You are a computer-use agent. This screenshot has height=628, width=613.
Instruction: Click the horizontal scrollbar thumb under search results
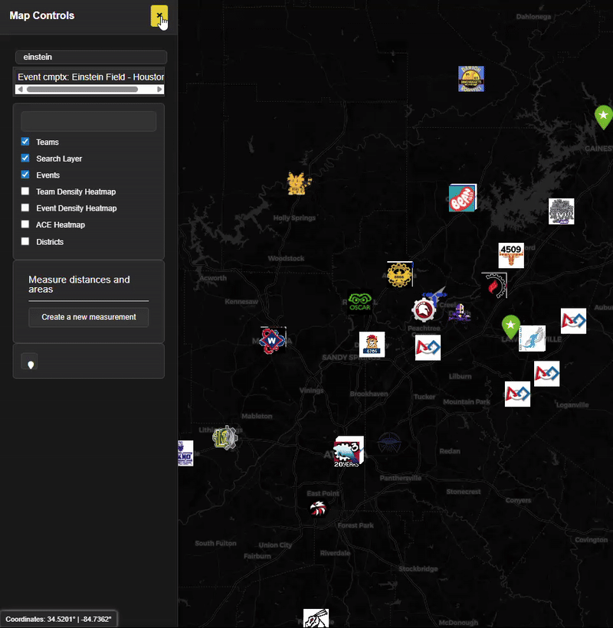[82, 90]
